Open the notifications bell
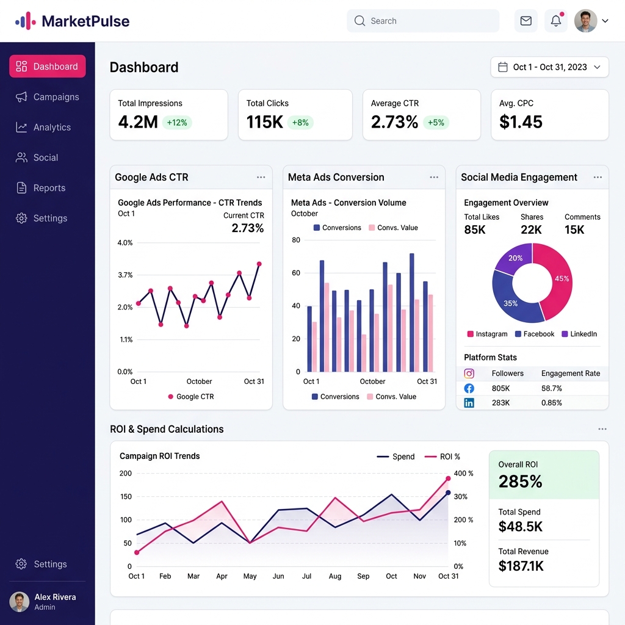625x625 pixels. click(555, 21)
